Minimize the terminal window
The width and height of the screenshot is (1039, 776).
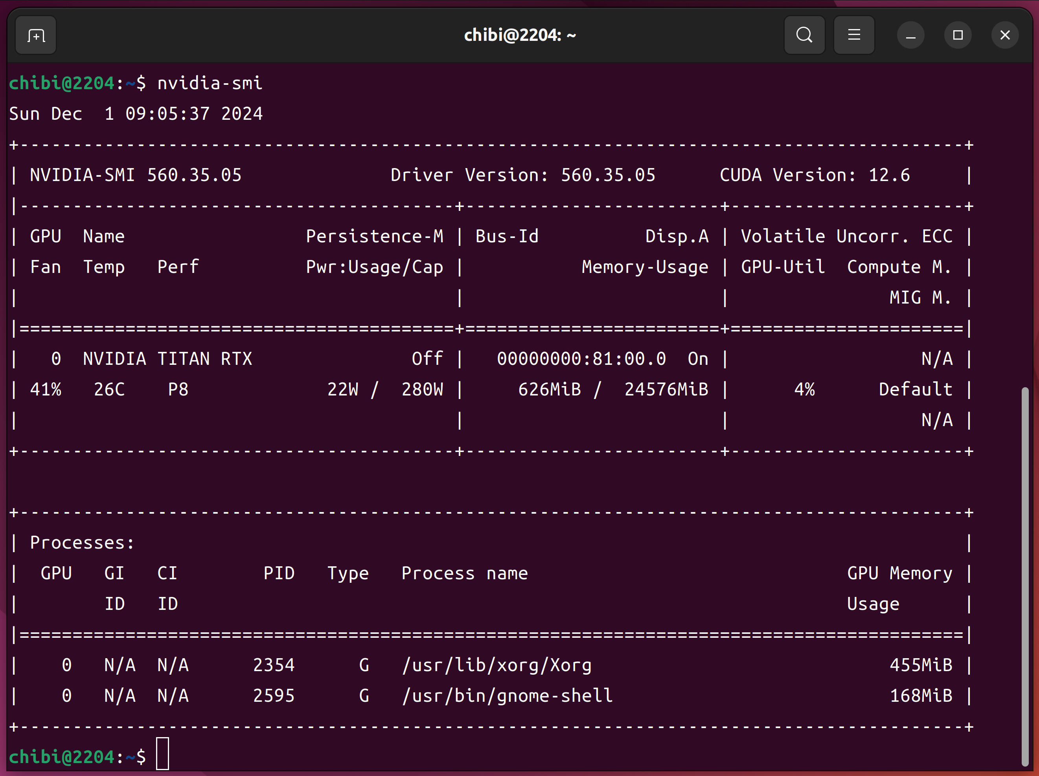pyautogui.click(x=910, y=35)
